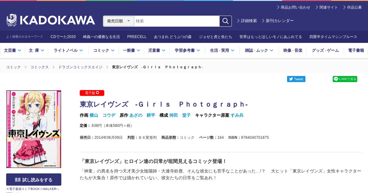
Task: Open author あざの 耕平 link
Action: 142,115
